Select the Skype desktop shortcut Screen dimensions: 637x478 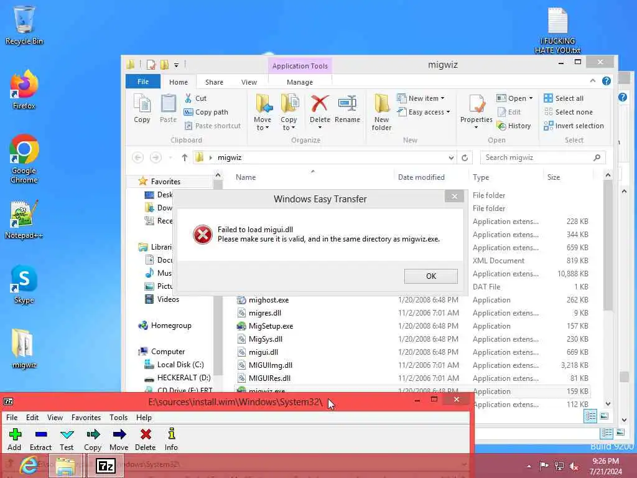pos(24,284)
